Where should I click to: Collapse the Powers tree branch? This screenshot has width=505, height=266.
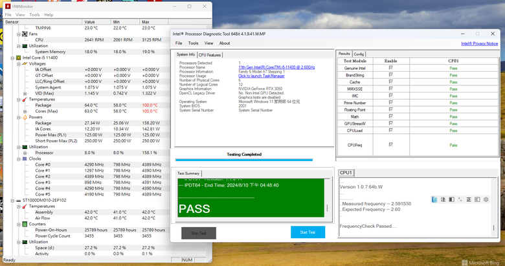[19, 118]
